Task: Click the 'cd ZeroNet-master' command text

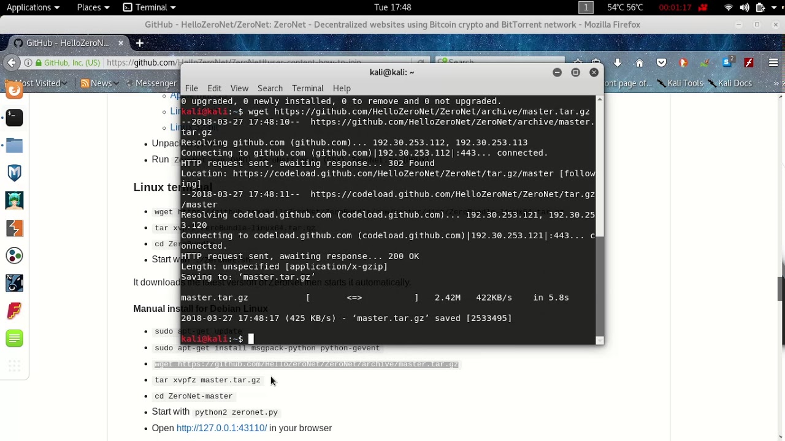Action: point(193,396)
